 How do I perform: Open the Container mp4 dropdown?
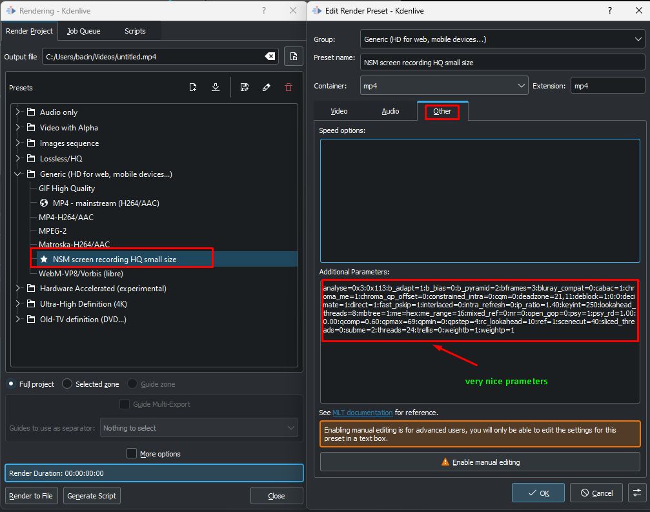[x=444, y=86]
